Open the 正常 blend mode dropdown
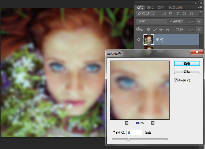205x149 pixels. pyautogui.click(x=152, y=22)
